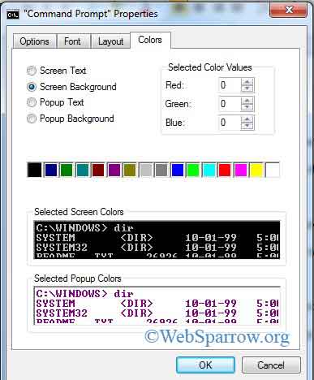Pick the magenta color swatch
Viewport: 314px width, 380px height.
click(241, 170)
